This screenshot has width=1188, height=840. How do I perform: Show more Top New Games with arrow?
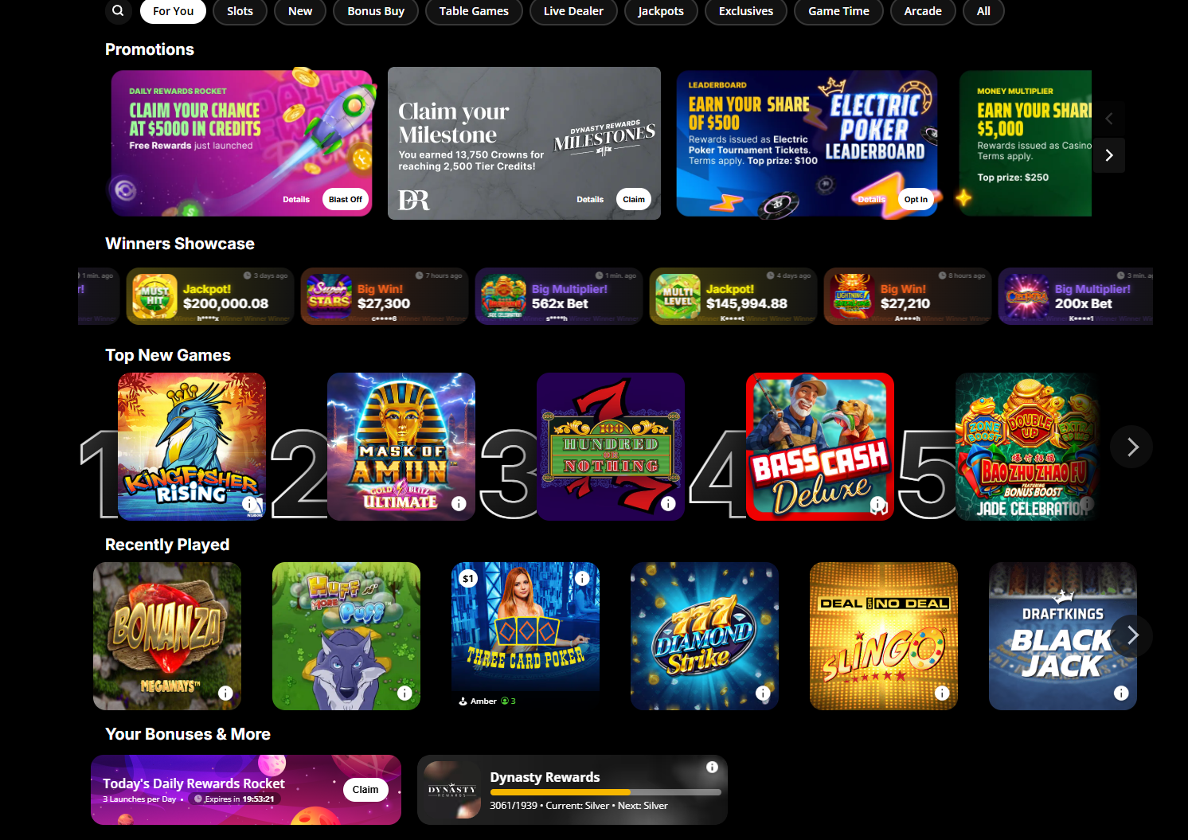pyautogui.click(x=1131, y=447)
